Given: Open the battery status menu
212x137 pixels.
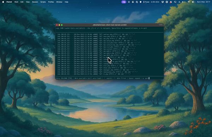Looking at the screenshot, I should pyautogui.click(x=184, y=2).
